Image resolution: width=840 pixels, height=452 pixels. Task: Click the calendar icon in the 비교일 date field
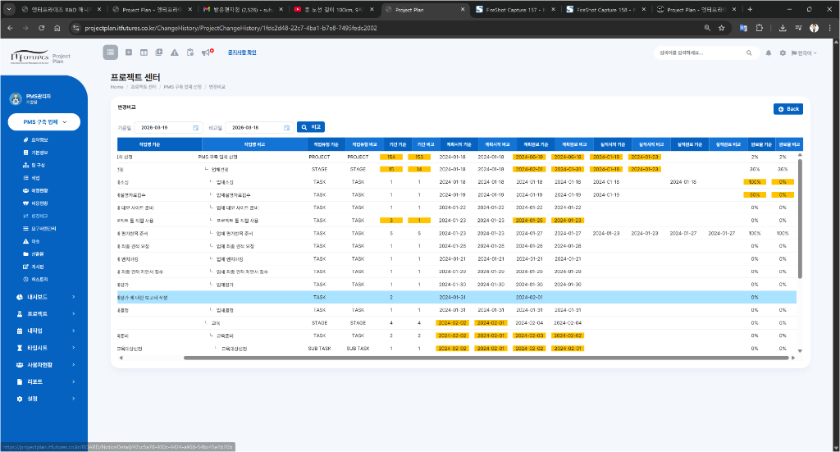click(x=286, y=127)
